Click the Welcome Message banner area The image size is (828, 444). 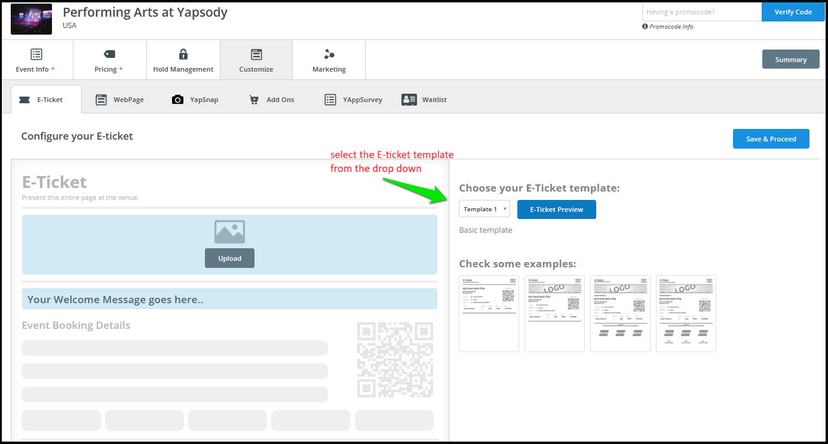tap(229, 299)
